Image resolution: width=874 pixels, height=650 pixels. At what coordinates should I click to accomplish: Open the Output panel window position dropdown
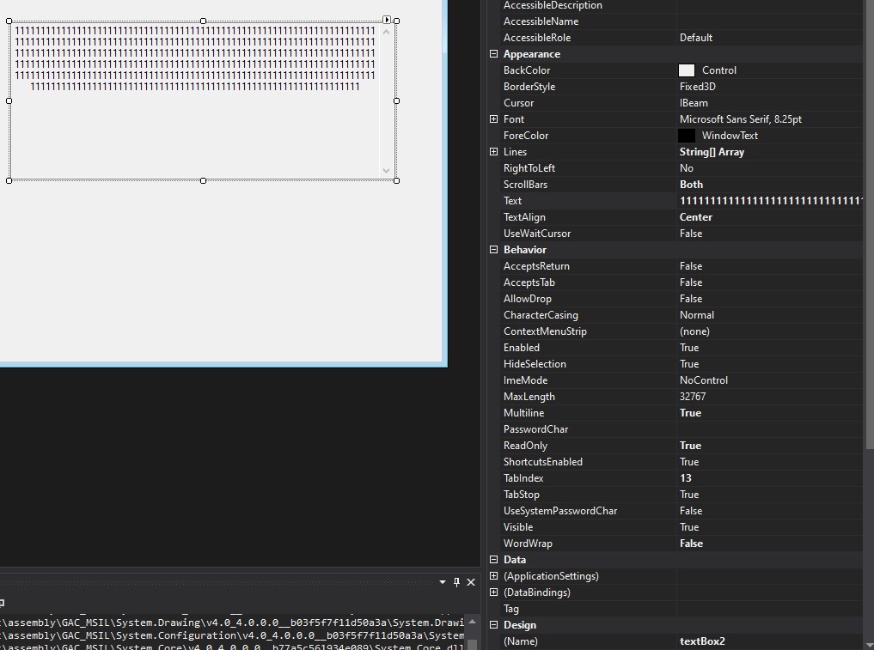(443, 582)
